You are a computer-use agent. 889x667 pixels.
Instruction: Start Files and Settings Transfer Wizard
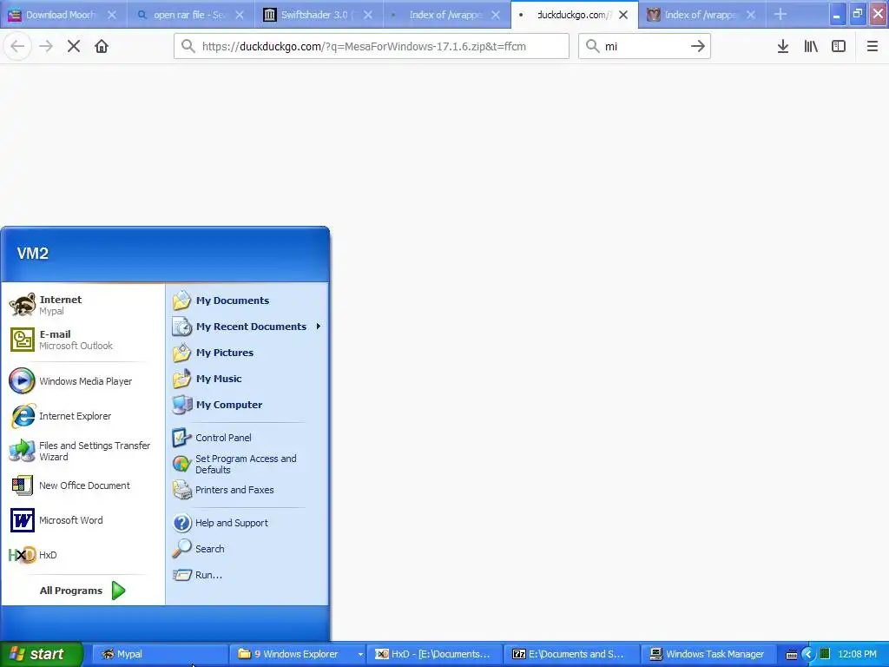82,451
